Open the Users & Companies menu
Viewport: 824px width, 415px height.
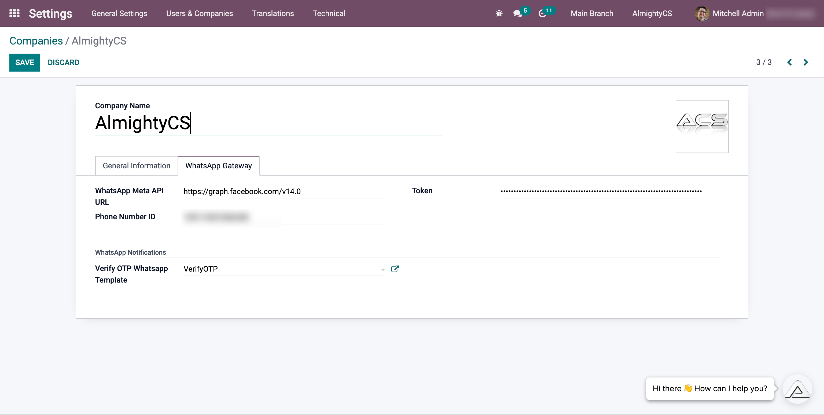pos(199,13)
